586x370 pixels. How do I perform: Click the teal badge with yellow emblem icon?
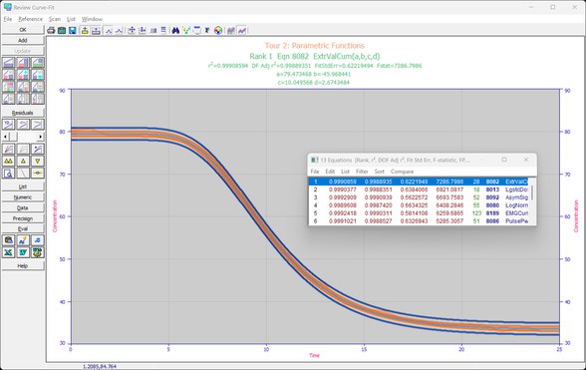tap(38, 252)
